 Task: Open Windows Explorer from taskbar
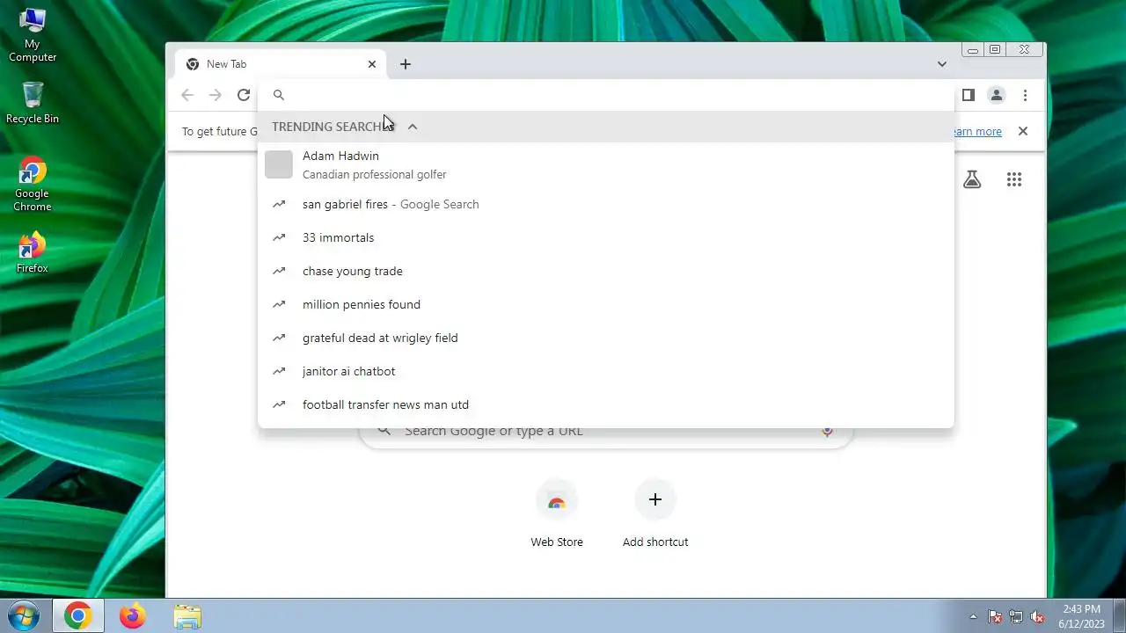pyautogui.click(x=187, y=616)
